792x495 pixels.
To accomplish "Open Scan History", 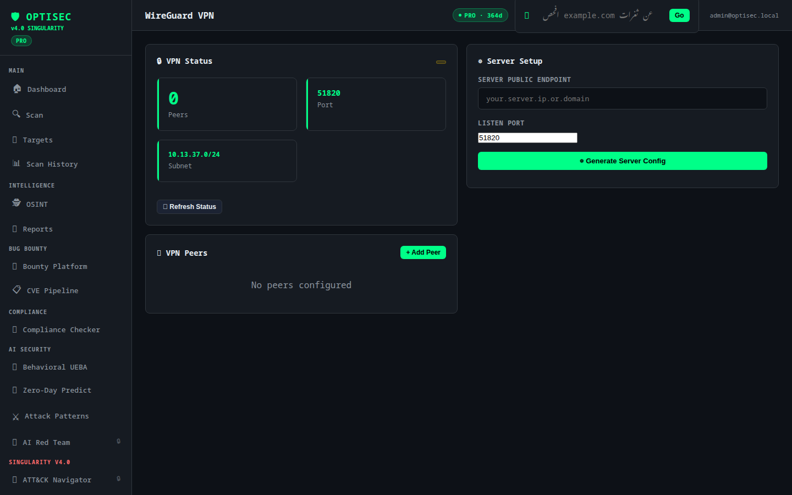I will (65, 164).
